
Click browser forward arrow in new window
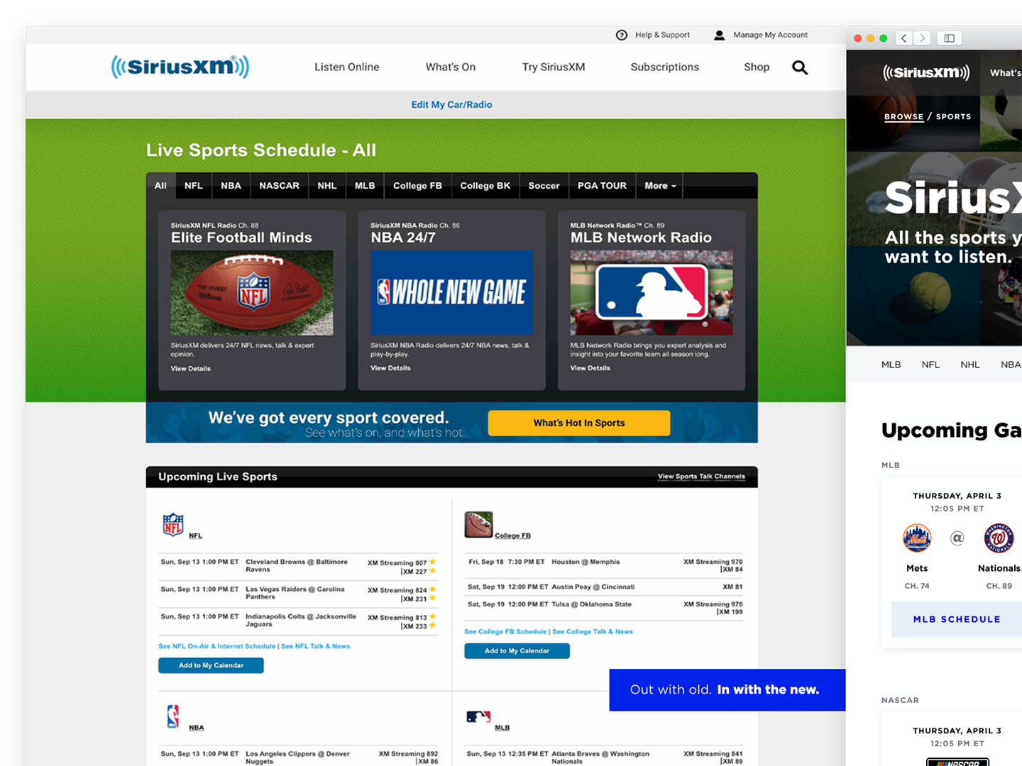pos(922,38)
